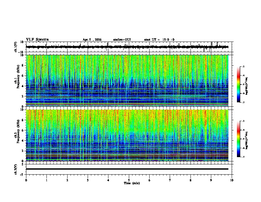Click the 'start UT = 15: 0 : 0' text
Screen dimensions: 261x202
pyautogui.click(x=159, y=40)
